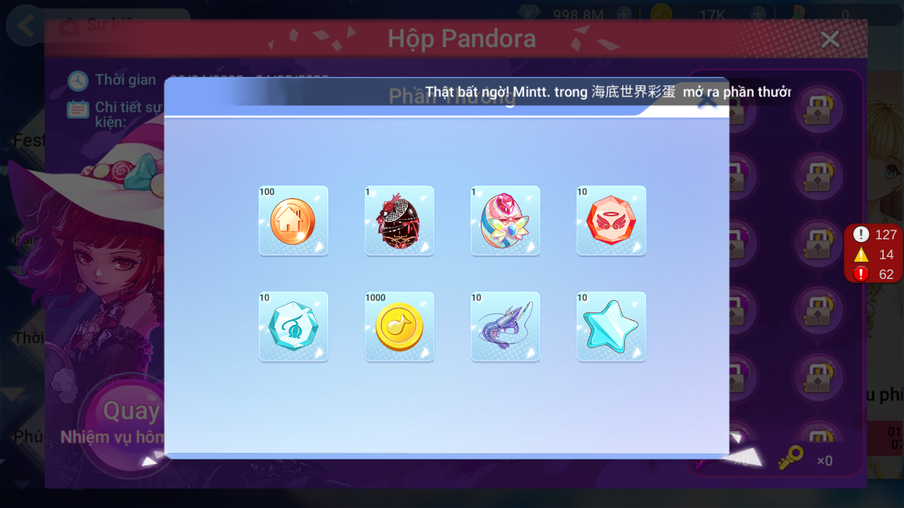Open the Chi tiết sự kiện calendar icon
This screenshot has height=508, width=904.
[78, 109]
